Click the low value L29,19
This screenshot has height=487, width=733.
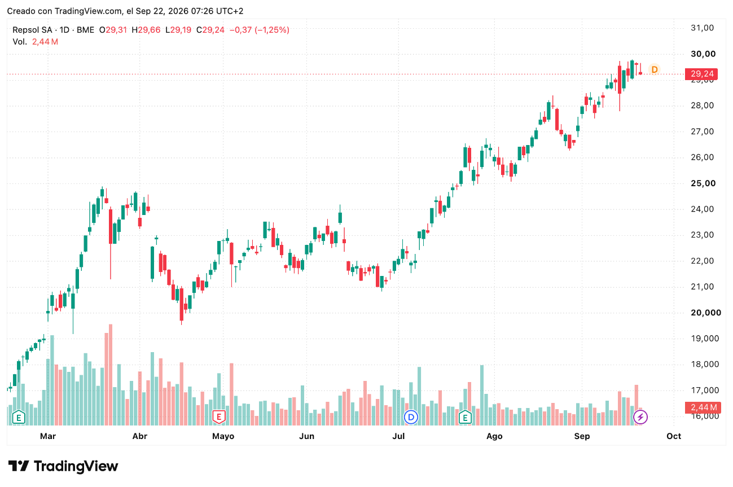pyautogui.click(x=179, y=30)
